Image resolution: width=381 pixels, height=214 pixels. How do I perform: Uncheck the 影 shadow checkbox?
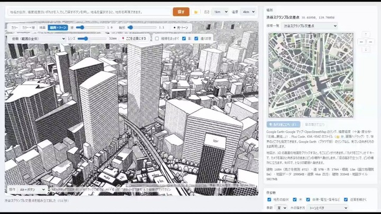184,39
